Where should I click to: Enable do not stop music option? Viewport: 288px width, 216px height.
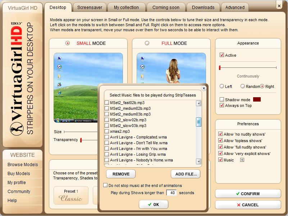pyautogui.click(x=105, y=185)
